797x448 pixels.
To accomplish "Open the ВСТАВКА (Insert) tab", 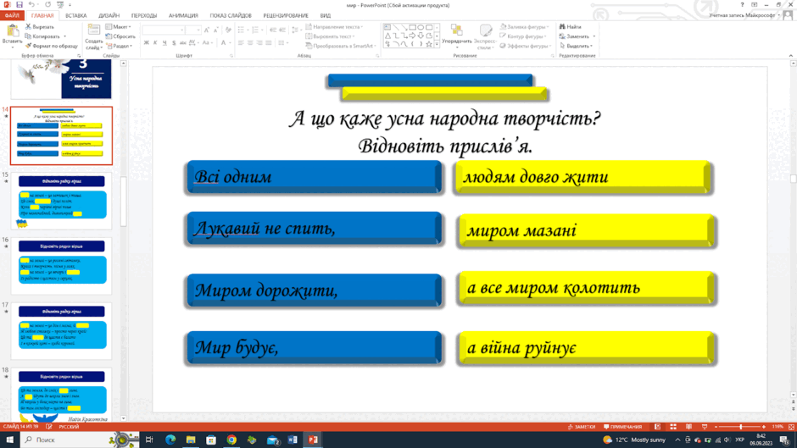I will pyautogui.click(x=75, y=16).
